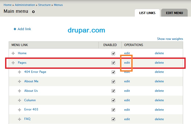Viewport: 191px width, 124px height.
Task: Disable the Home menu link checkbox
Action: 113,53
